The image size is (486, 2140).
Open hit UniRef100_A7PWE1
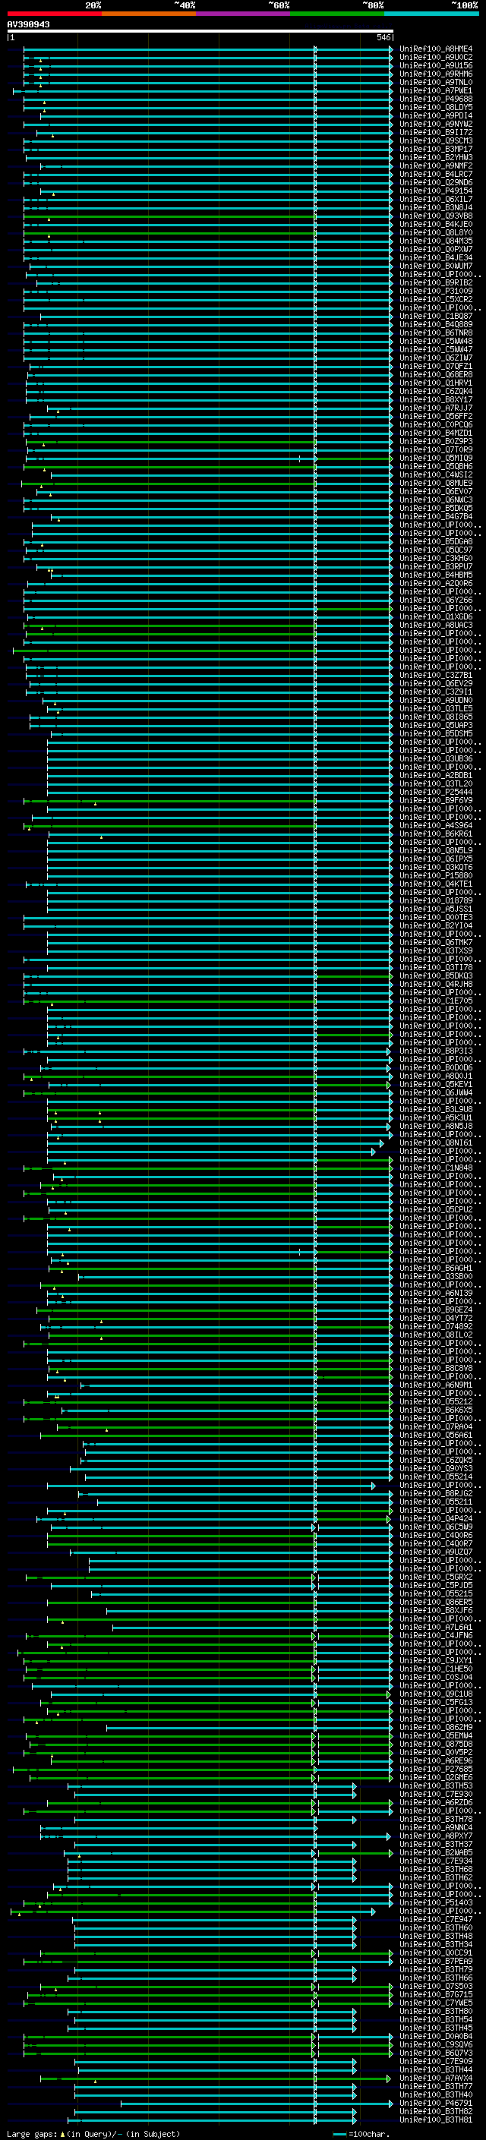435,90
